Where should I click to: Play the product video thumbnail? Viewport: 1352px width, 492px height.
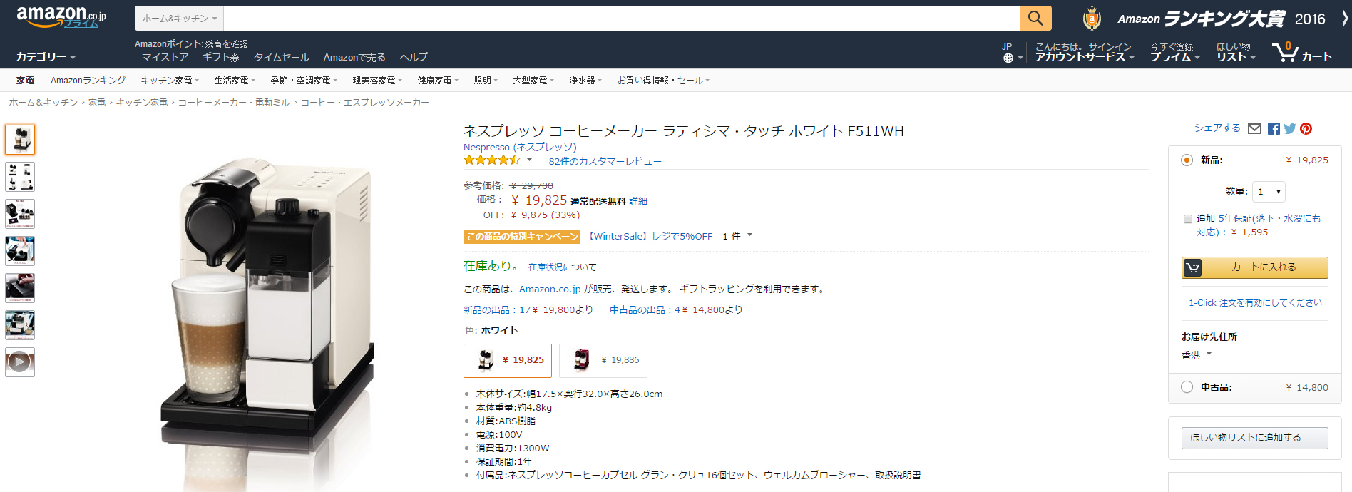click(20, 362)
